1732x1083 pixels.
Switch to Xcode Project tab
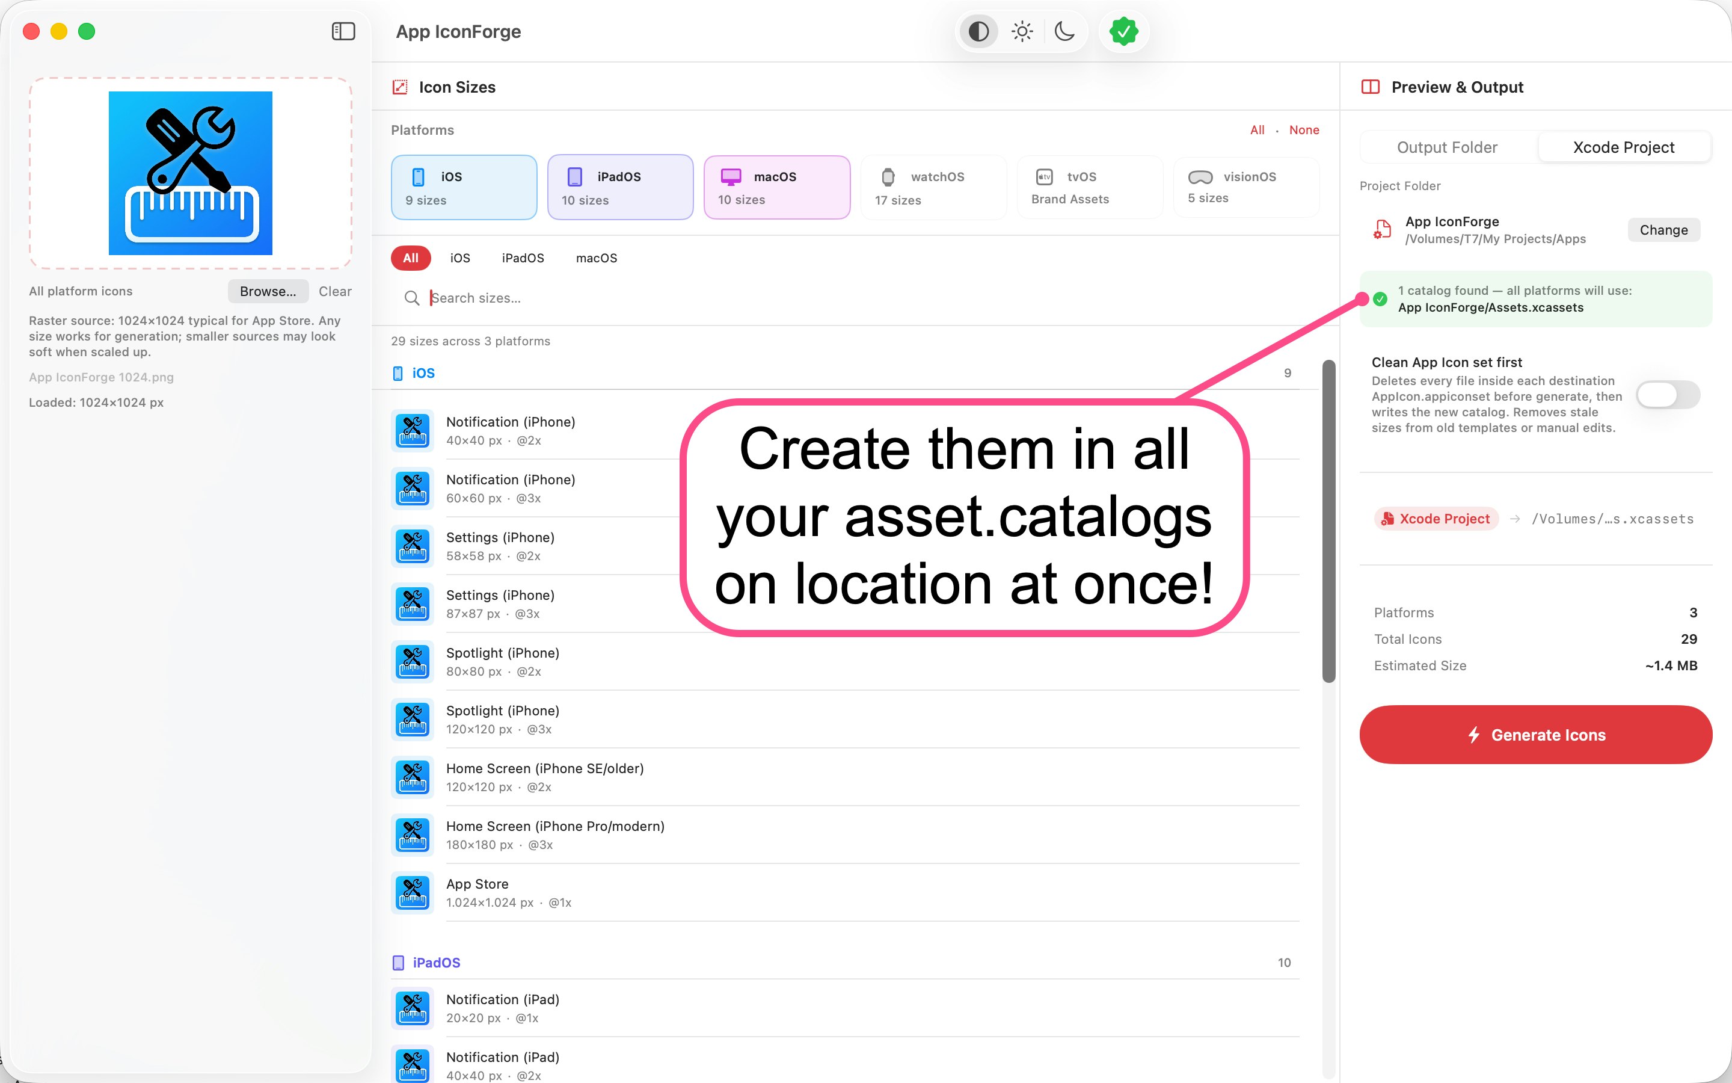(1624, 147)
